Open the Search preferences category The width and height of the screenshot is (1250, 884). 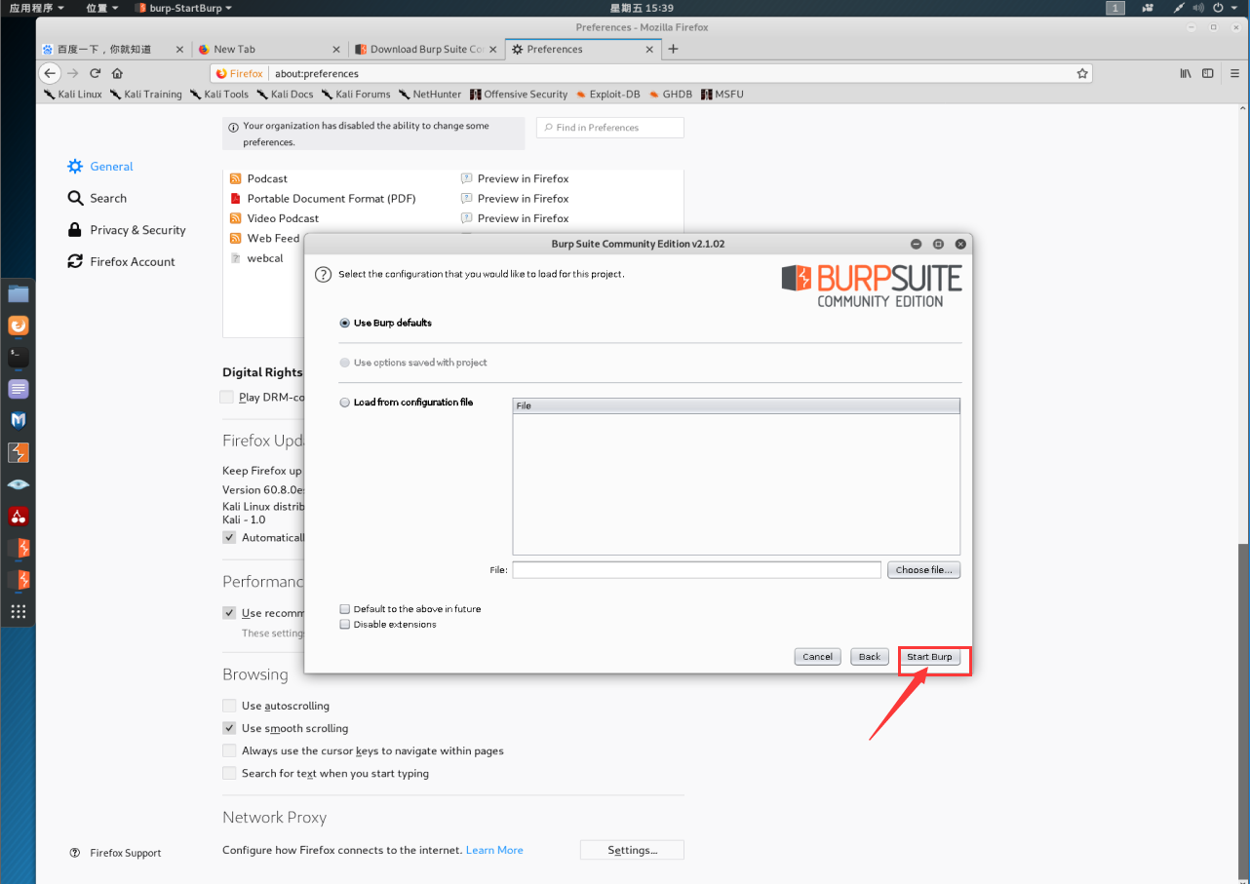[98, 198]
